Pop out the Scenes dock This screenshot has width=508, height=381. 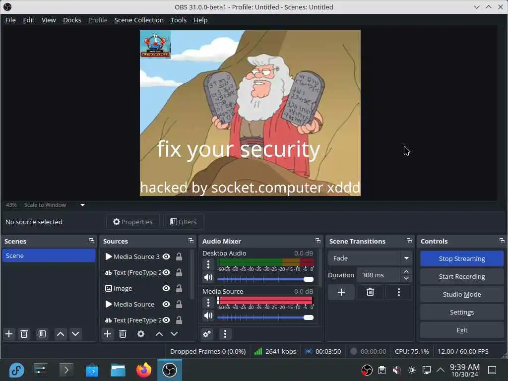[92, 241]
